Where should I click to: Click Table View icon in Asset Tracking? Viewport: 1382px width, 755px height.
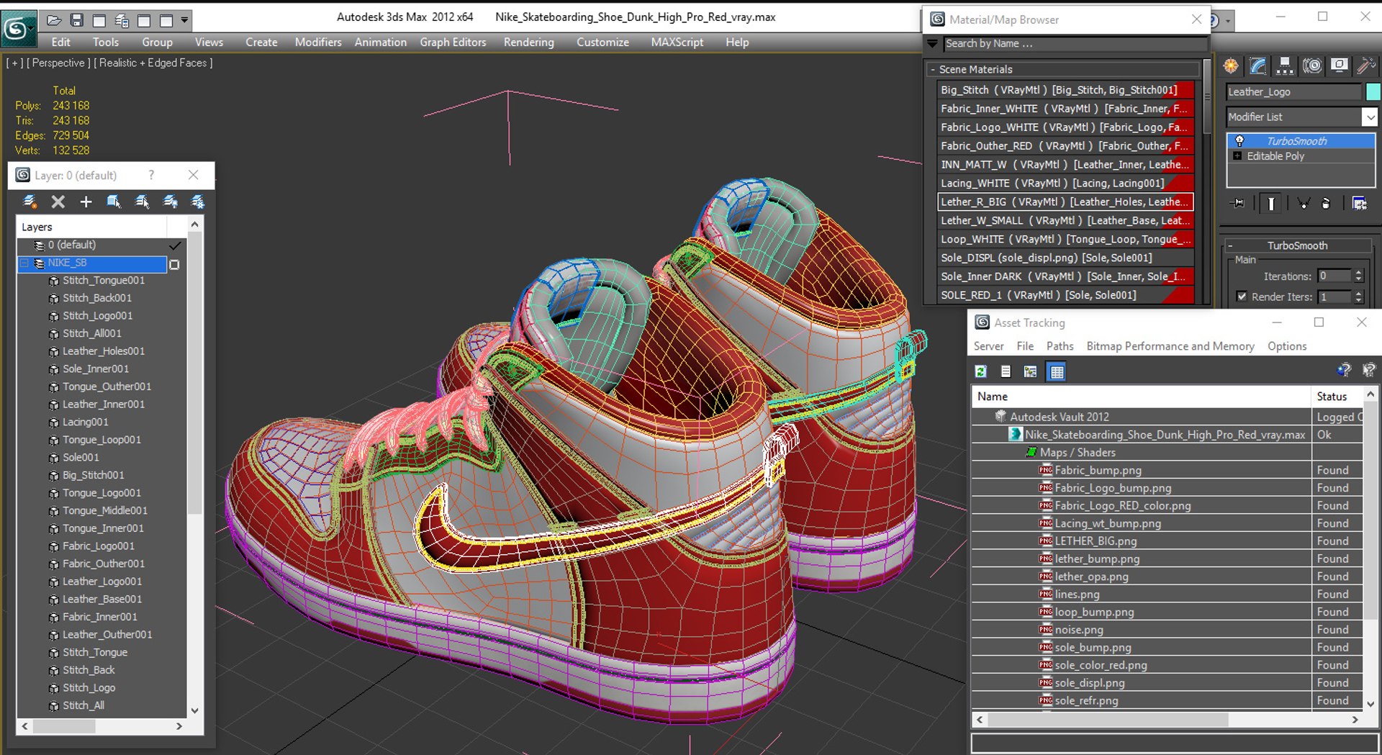pyautogui.click(x=1057, y=371)
